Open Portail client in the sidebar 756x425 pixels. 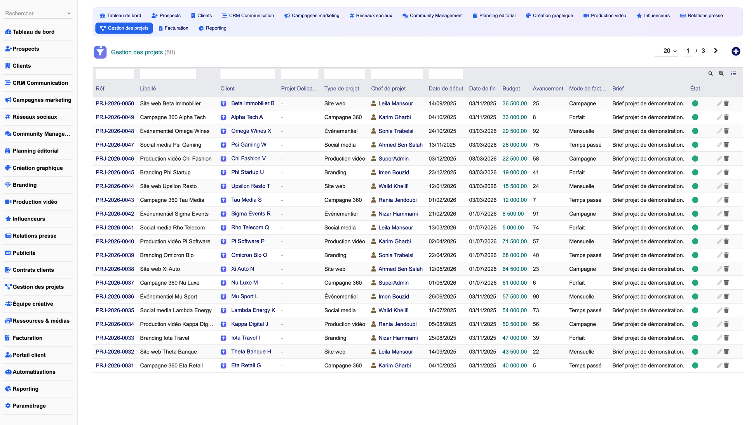coord(29,355)
